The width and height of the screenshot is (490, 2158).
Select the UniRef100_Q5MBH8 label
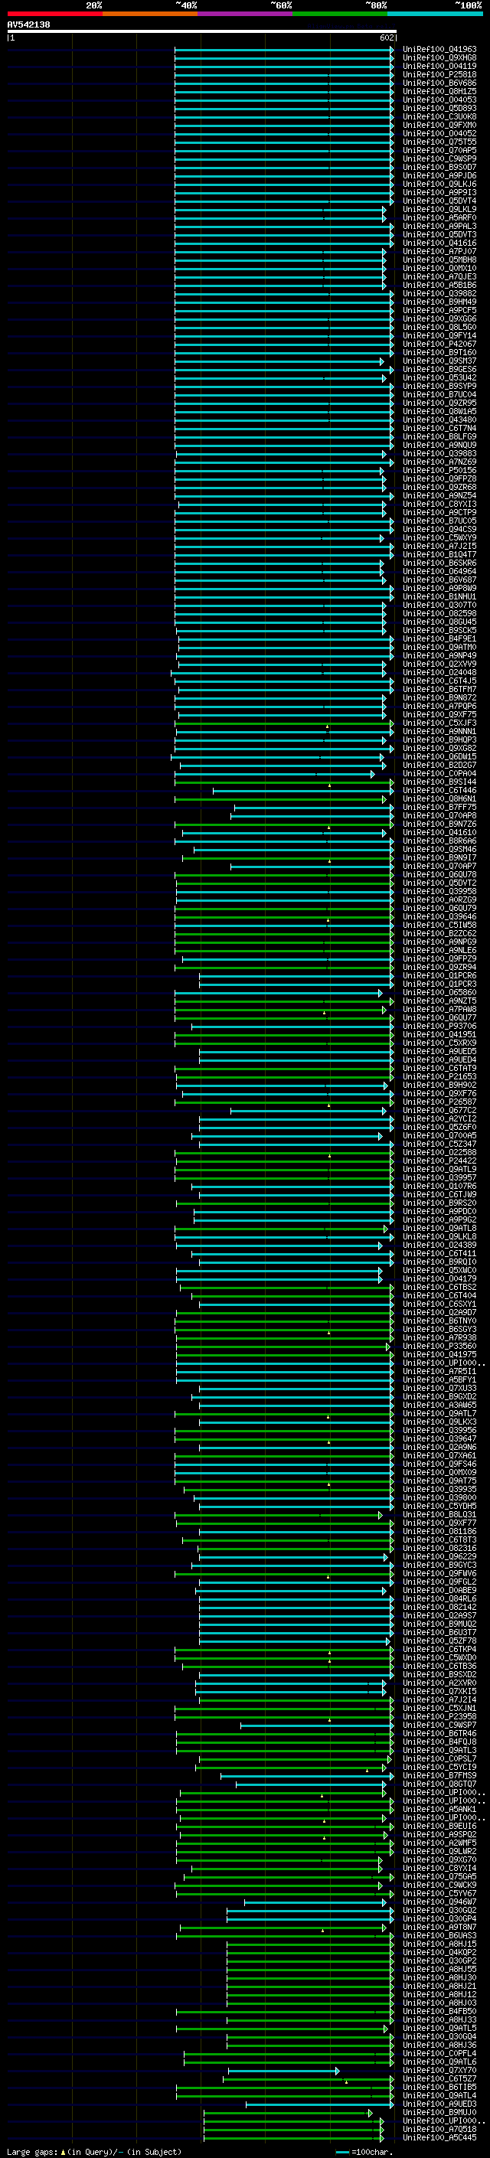tap(439, 260)
